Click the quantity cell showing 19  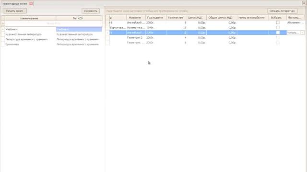pyautogui.click(x=177, y=28)
